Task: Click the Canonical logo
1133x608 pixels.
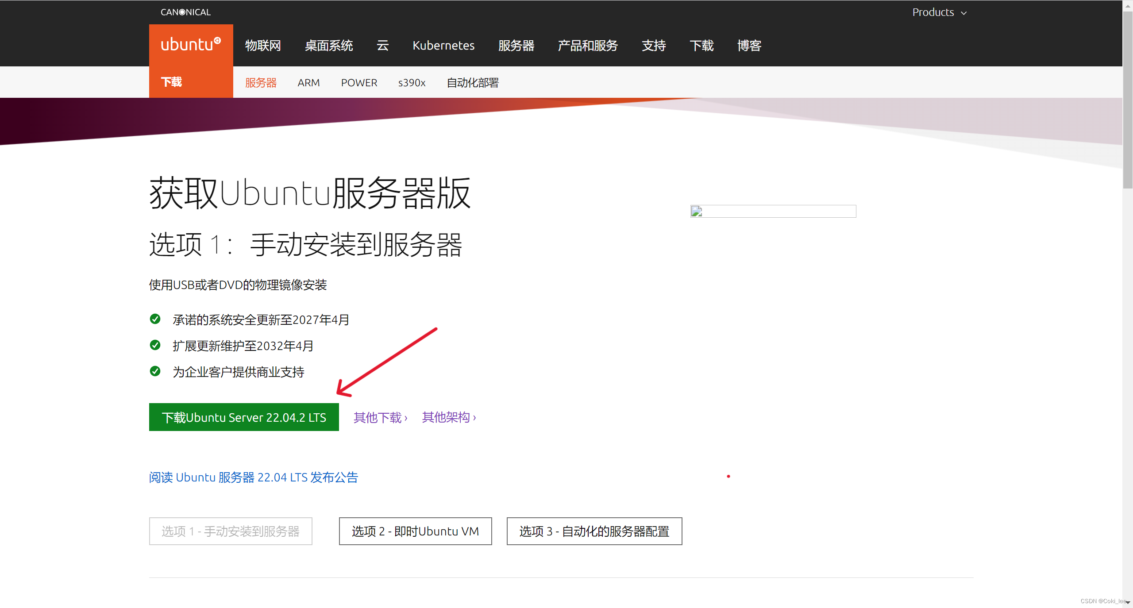Action: 185,12
